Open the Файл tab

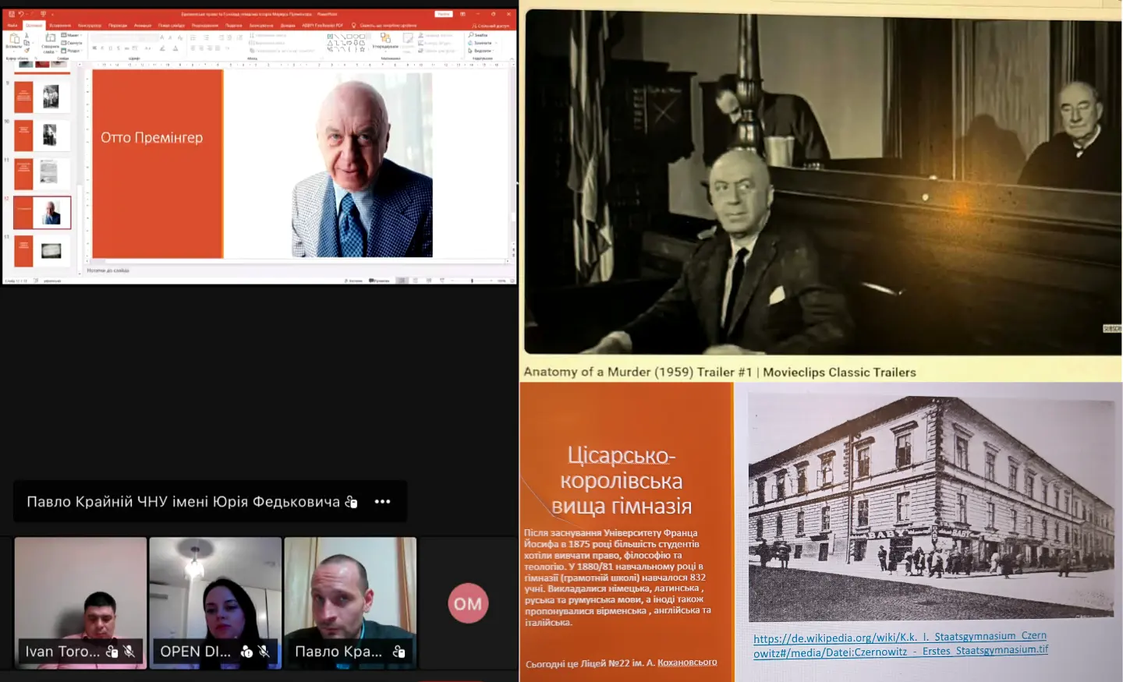click(12, 25)
